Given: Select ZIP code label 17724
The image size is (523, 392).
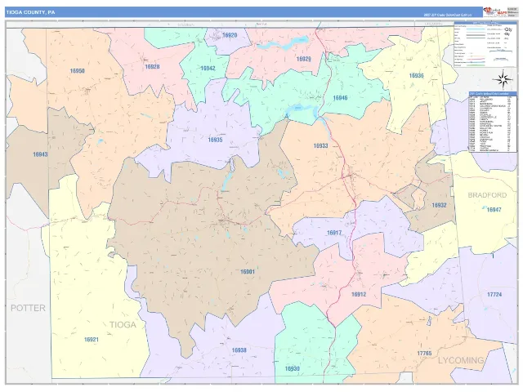Looking at the screenshot, I should pyautogui.click(x=494, y=294).
